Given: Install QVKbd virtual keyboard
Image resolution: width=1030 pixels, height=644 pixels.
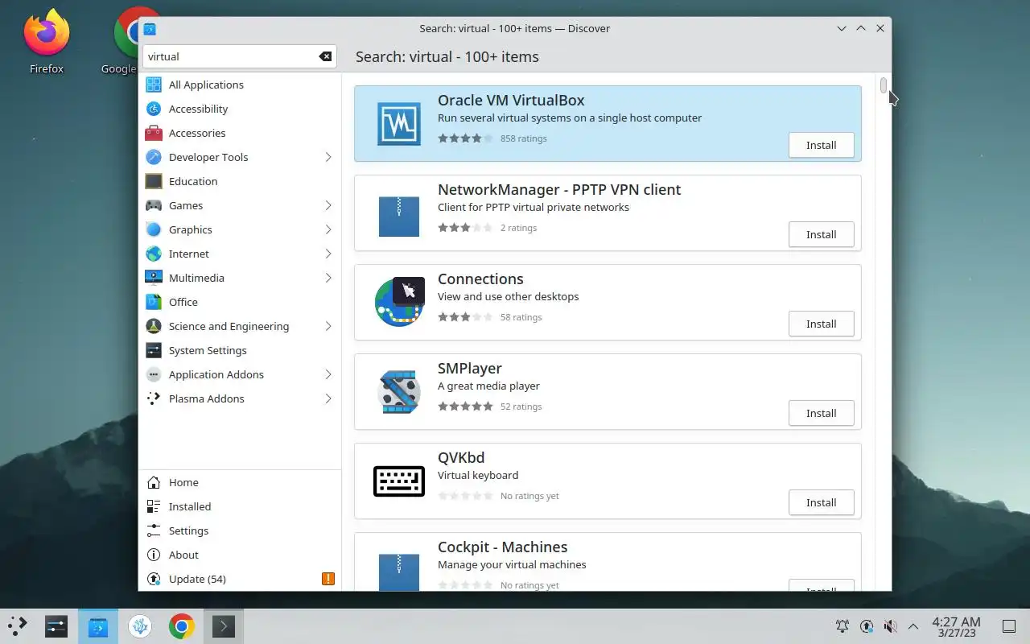Looking at the screenshot, I should [821, 502].
